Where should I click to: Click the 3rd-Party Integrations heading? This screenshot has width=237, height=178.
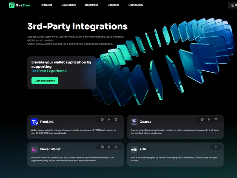pyautogui.click(x=77, y=27)
